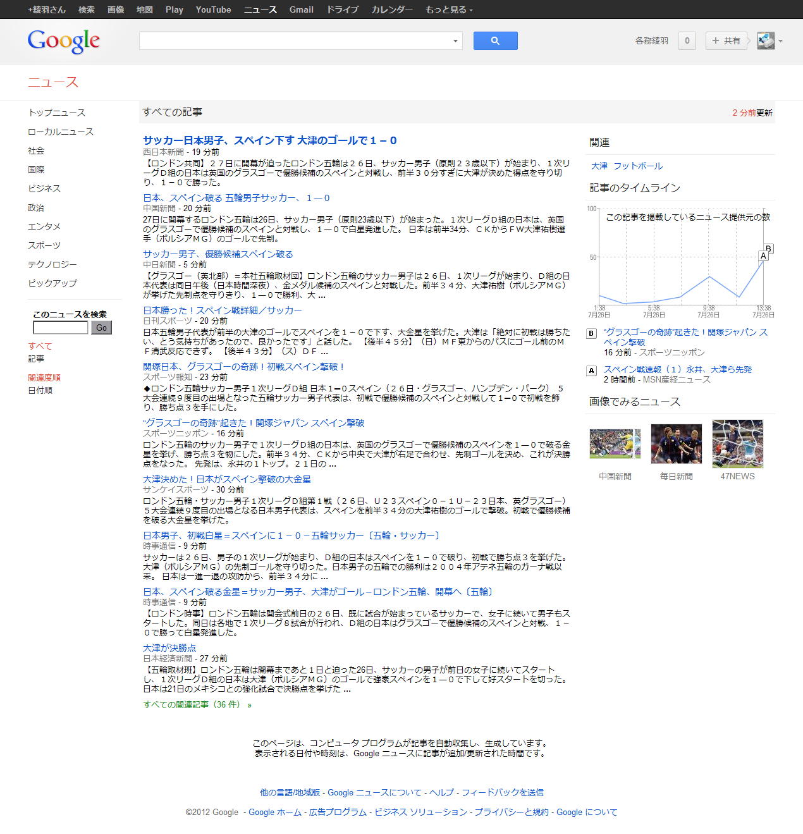Screen dimensions: 803x834
Task: Open the profile avatar picture
Action: tap(766, 41)
